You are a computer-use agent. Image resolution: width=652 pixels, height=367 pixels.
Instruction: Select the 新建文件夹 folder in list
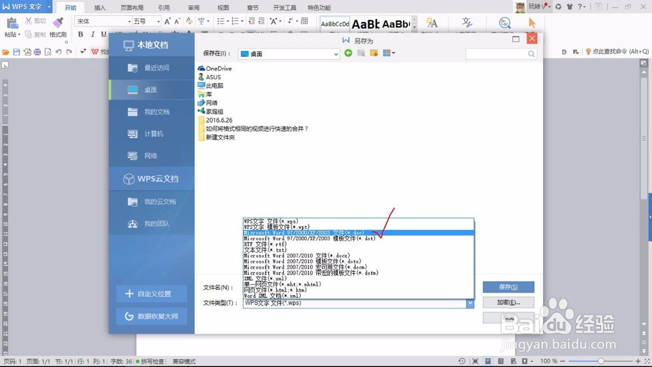click(216, 137)
